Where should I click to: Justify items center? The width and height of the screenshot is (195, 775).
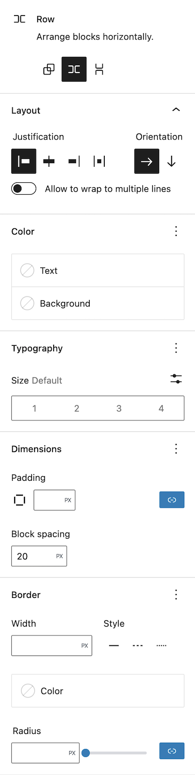pyautogui.click(x=49, y=161)
